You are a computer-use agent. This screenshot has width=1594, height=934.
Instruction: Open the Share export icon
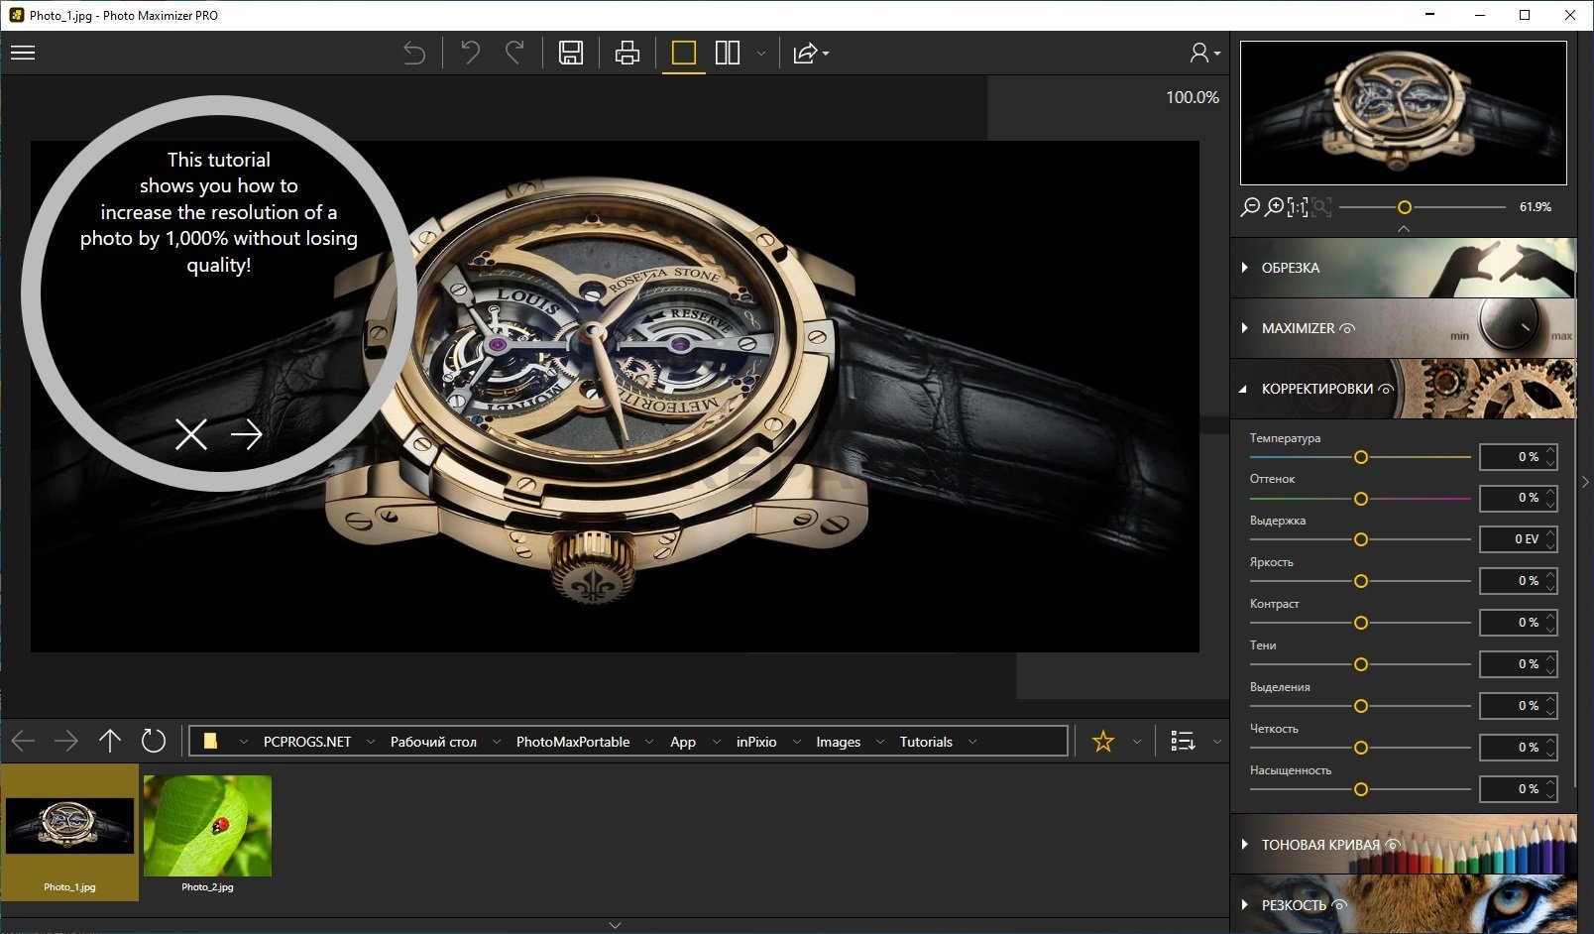click(x=806, y=53)
